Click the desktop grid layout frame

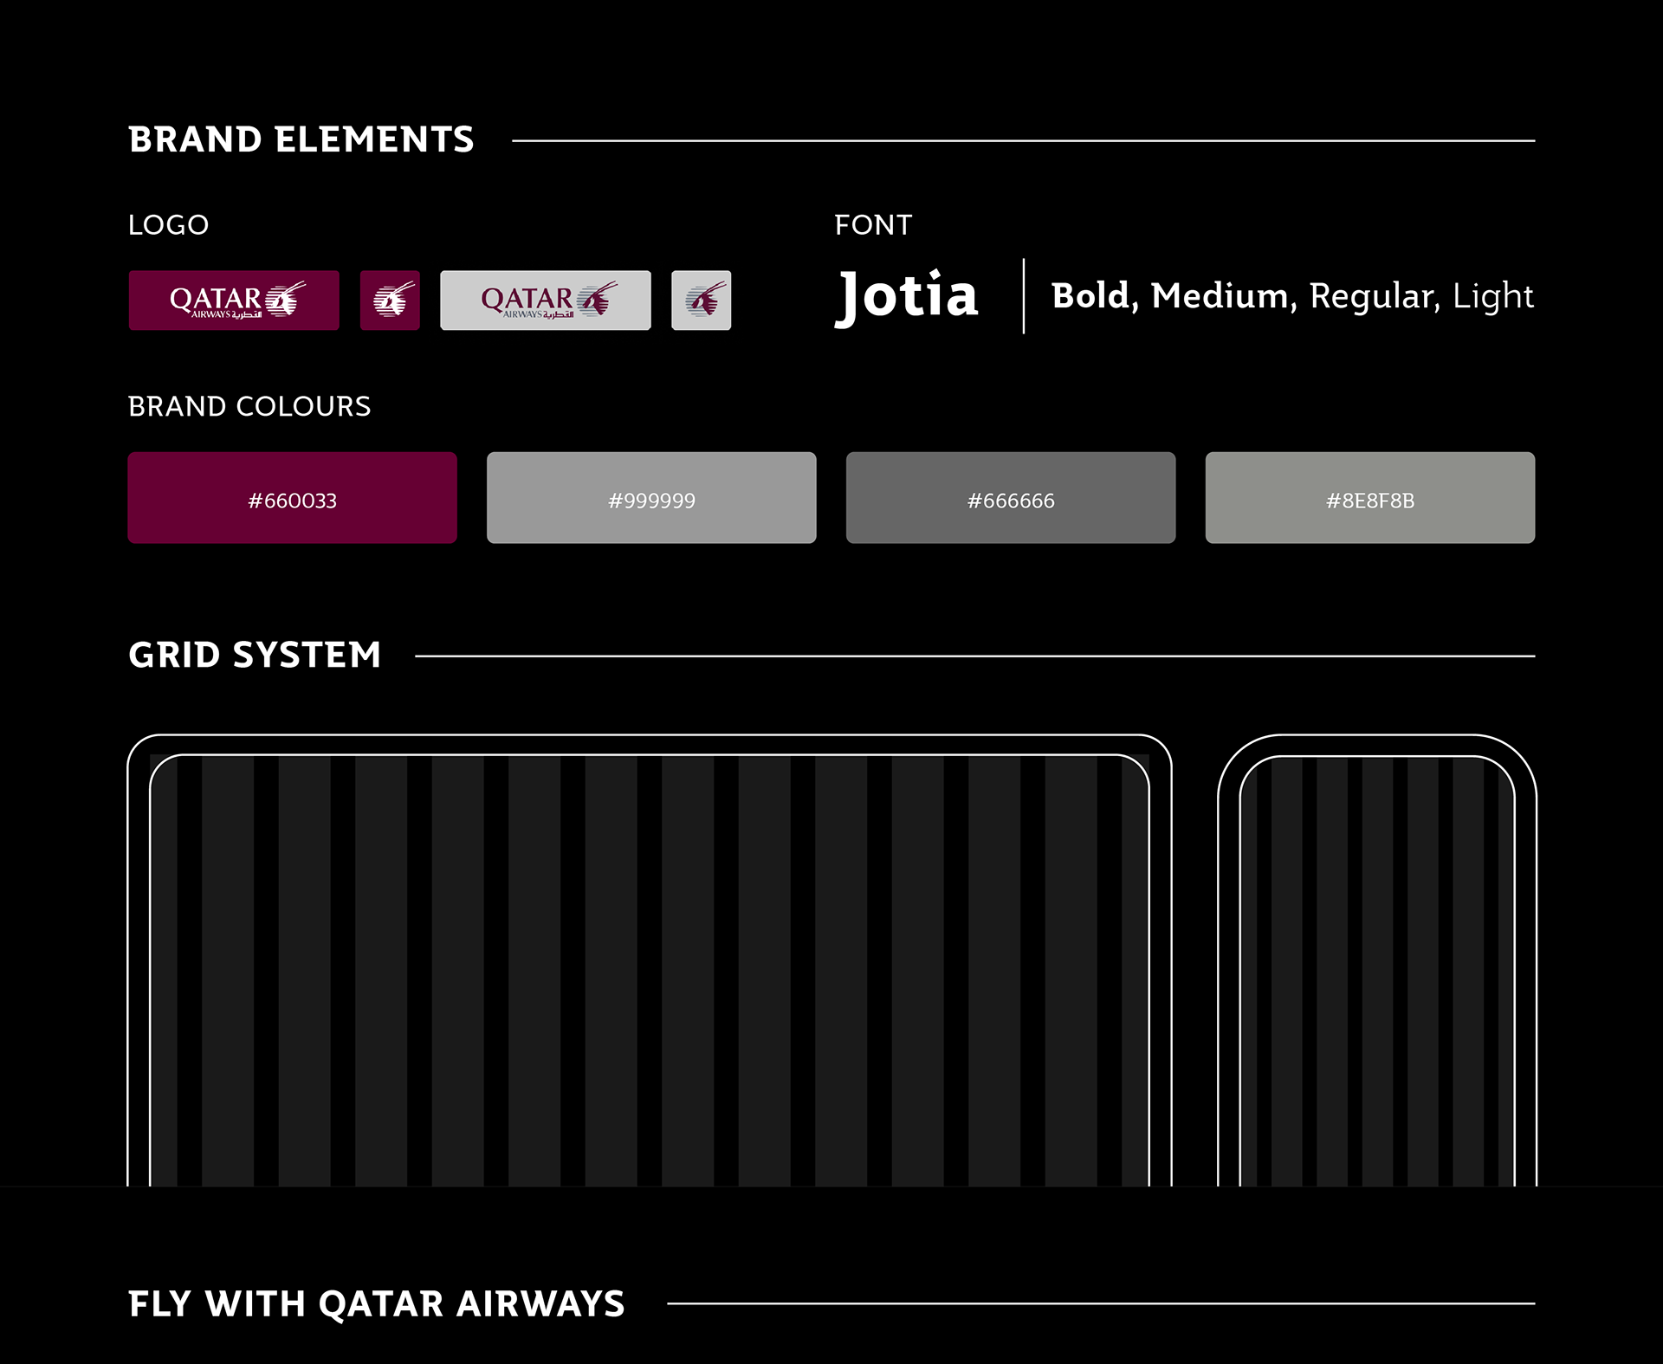point(650,960)
